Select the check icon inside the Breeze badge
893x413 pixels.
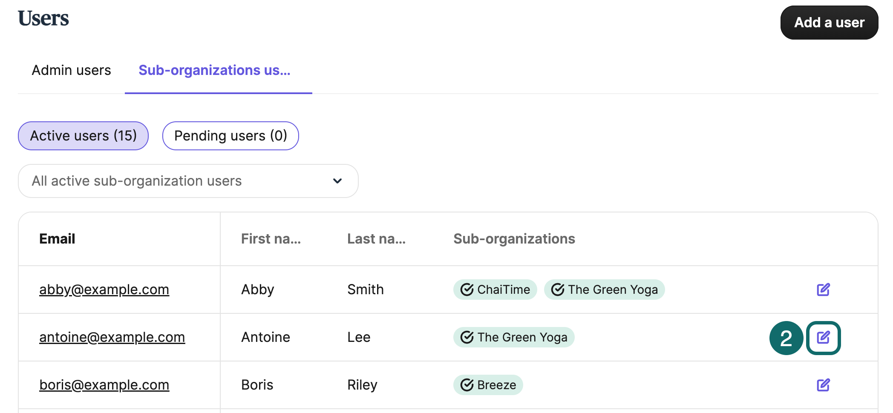point(466,385)
